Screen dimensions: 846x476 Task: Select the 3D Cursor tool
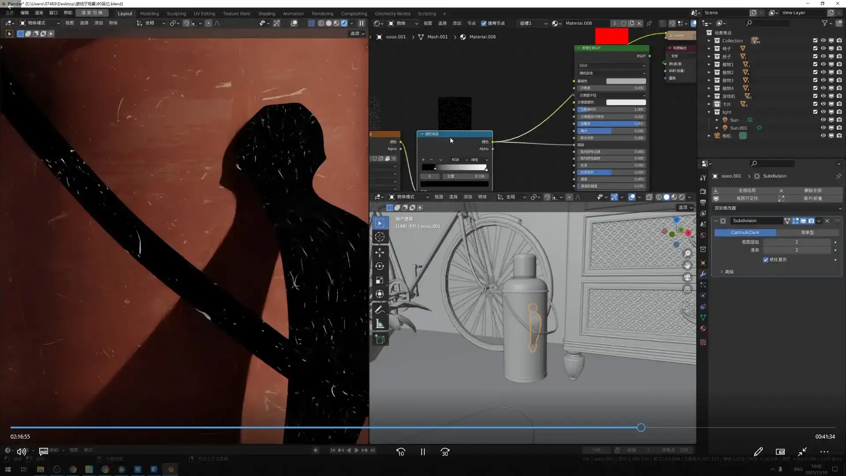tap(379, 237)
